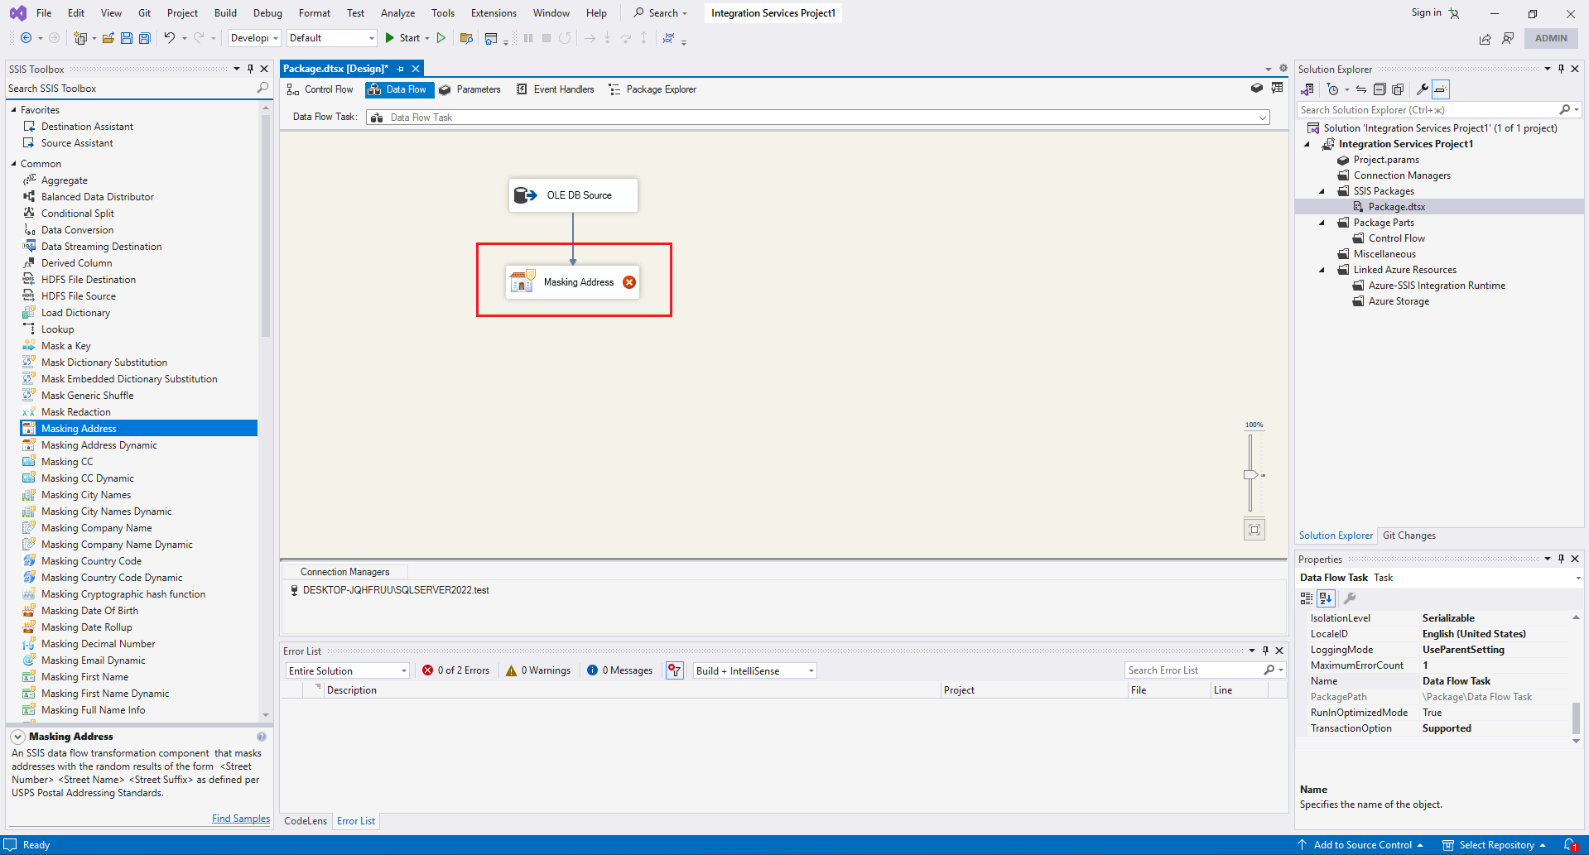The width and height of the screenshot is (1589, 855).
Task: Click Select Repository in status bar
Action: point(1495,845)
